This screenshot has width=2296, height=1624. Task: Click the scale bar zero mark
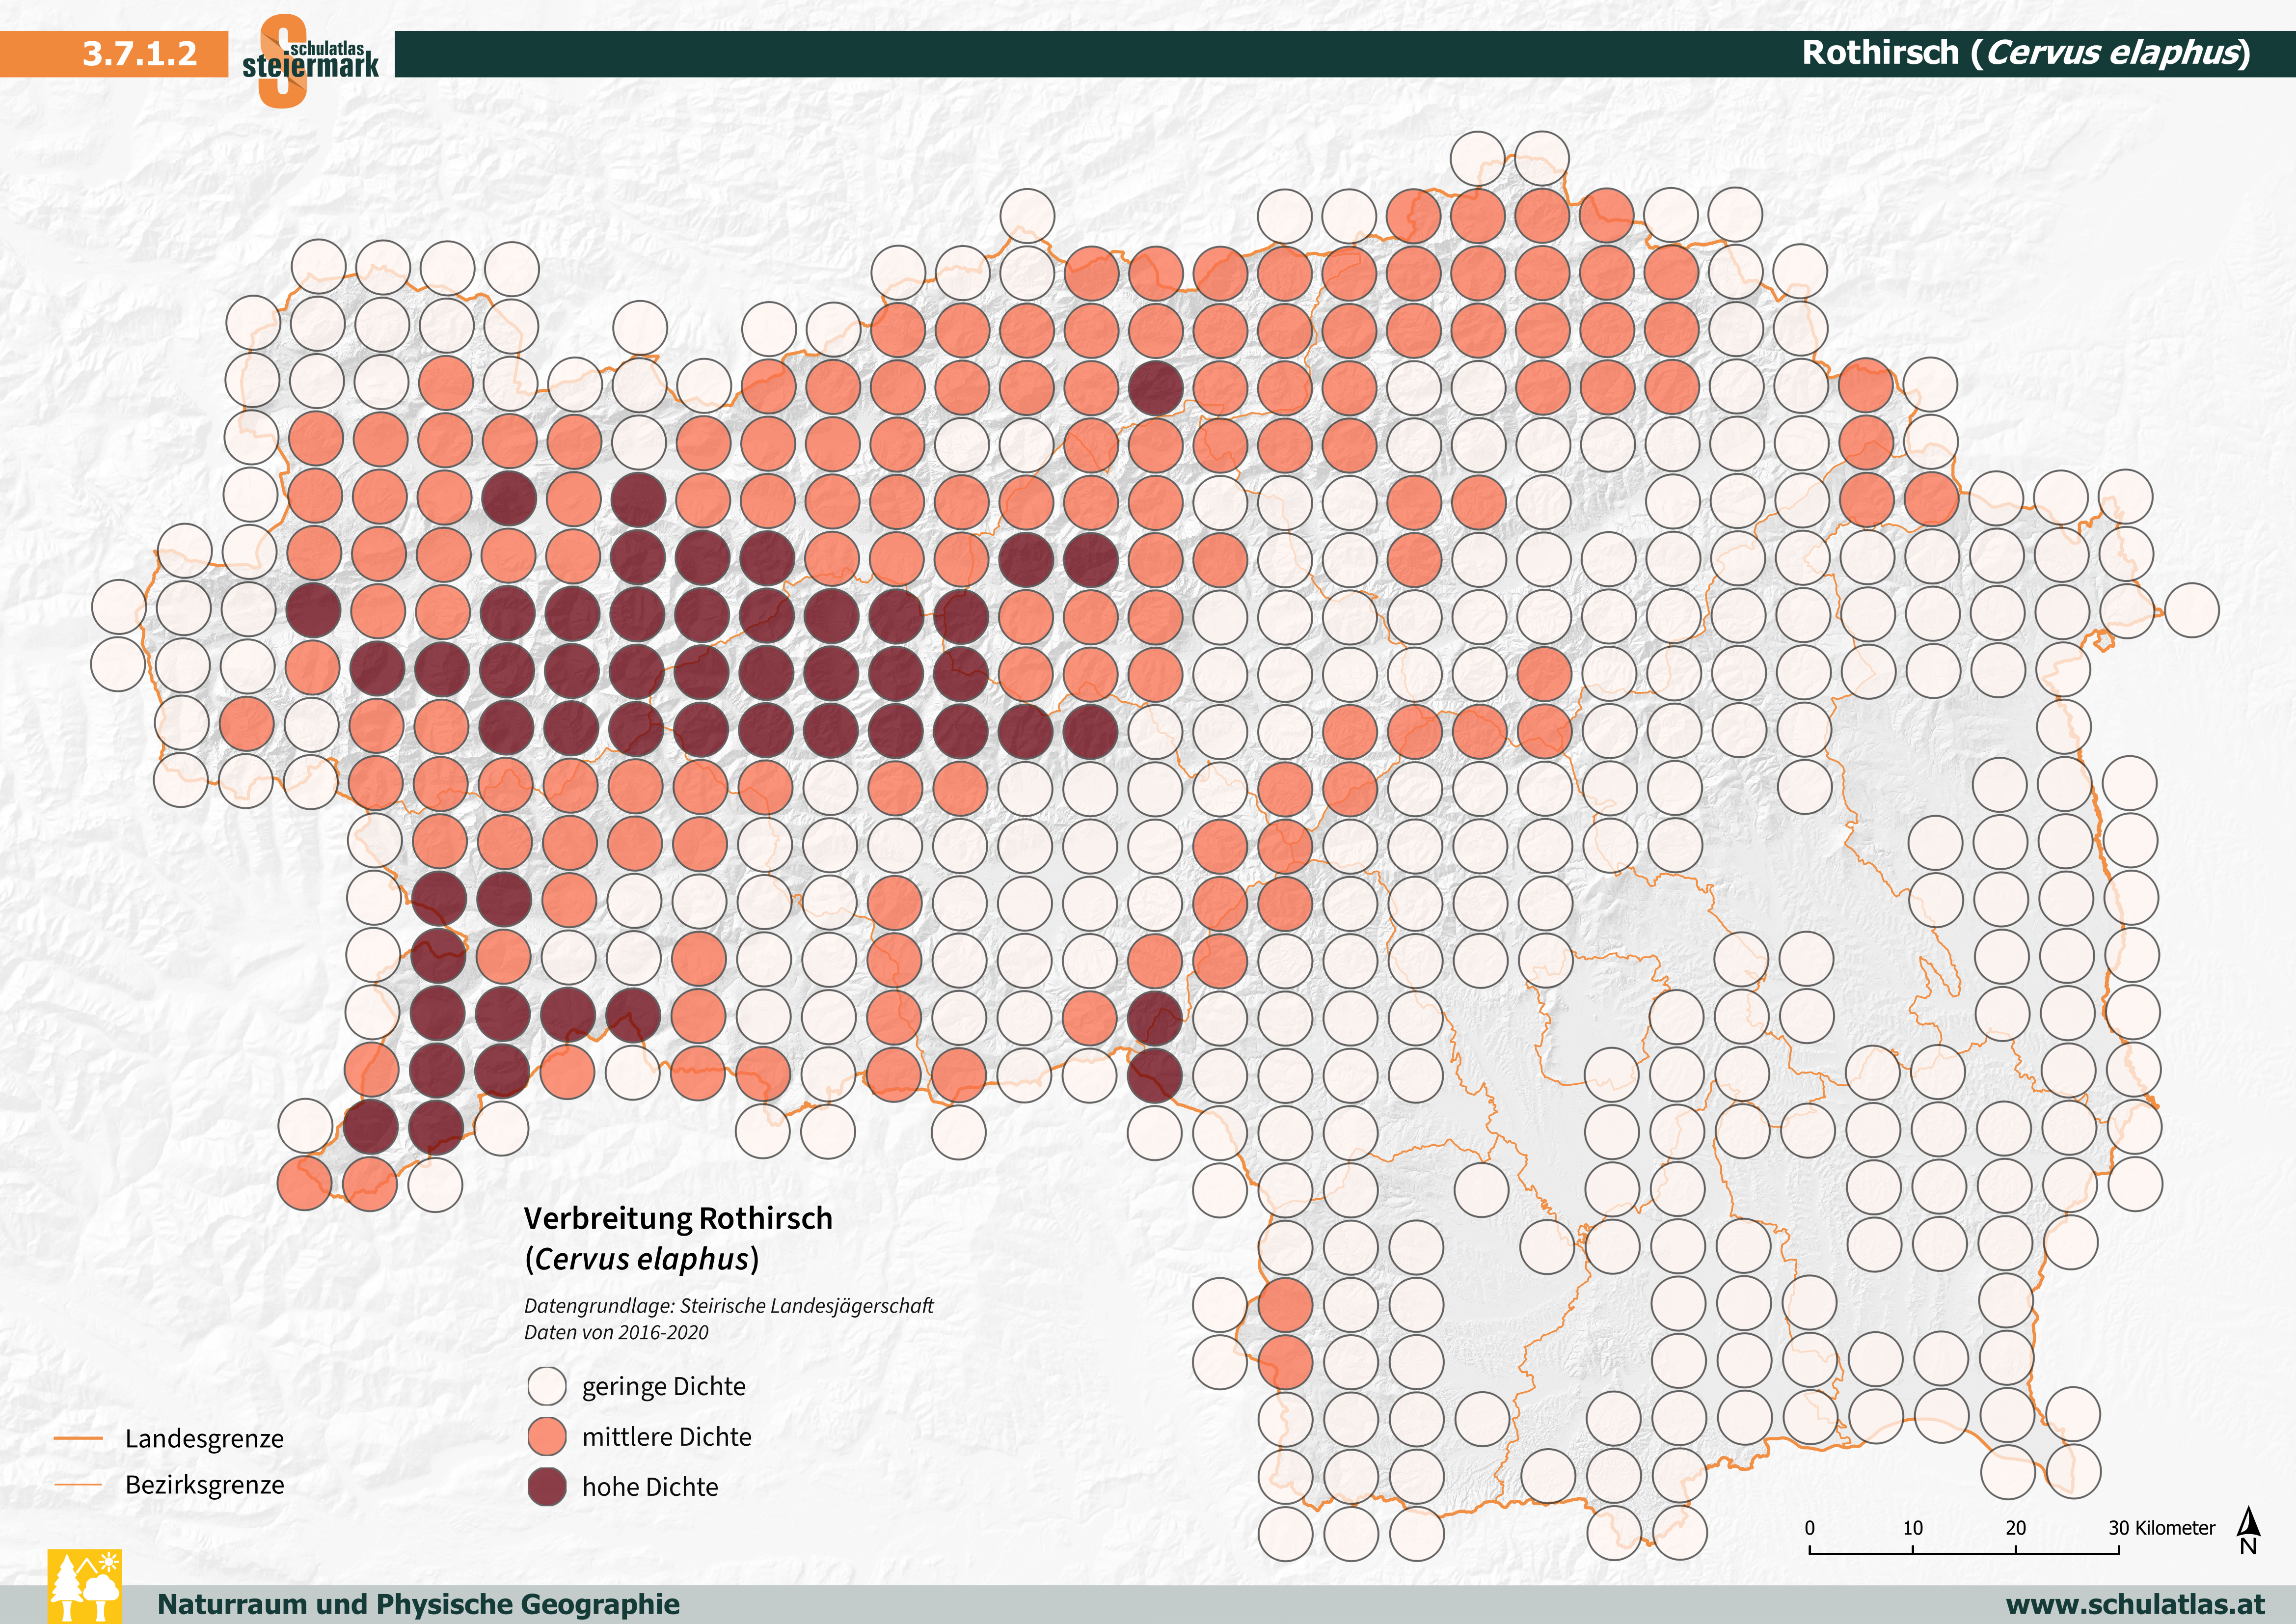pyautogui.click(x=1809, y=1528)
